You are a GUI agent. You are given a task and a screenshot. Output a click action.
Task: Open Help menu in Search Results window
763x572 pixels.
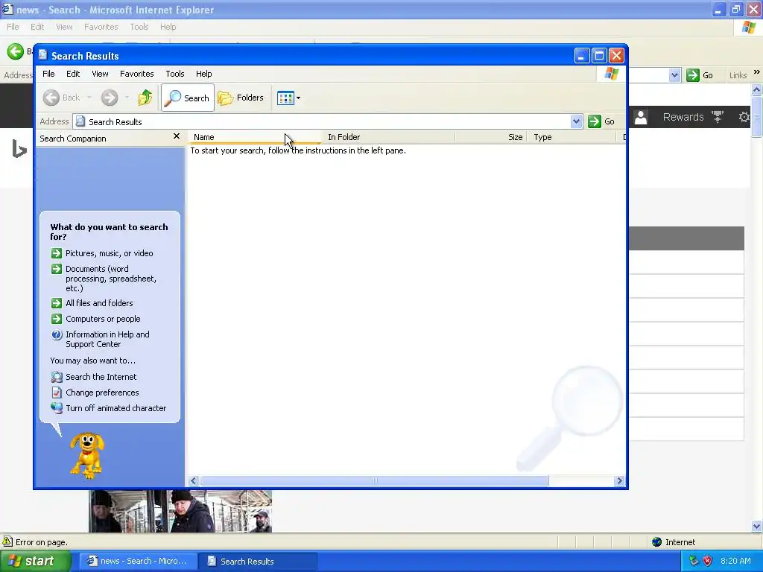click(x=204, y=74)
